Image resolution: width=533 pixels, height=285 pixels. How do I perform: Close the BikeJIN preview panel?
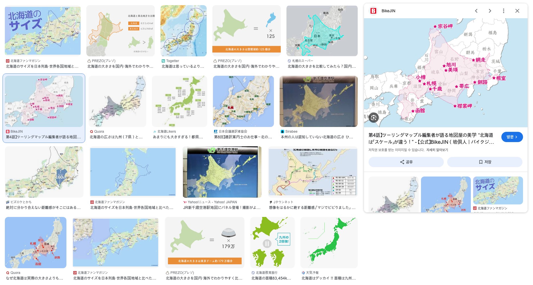517,11
